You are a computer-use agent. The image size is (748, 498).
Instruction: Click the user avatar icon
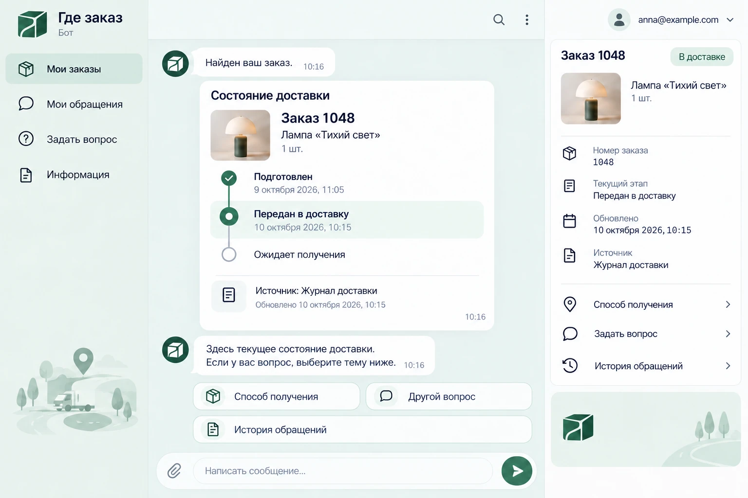(619, 20)
